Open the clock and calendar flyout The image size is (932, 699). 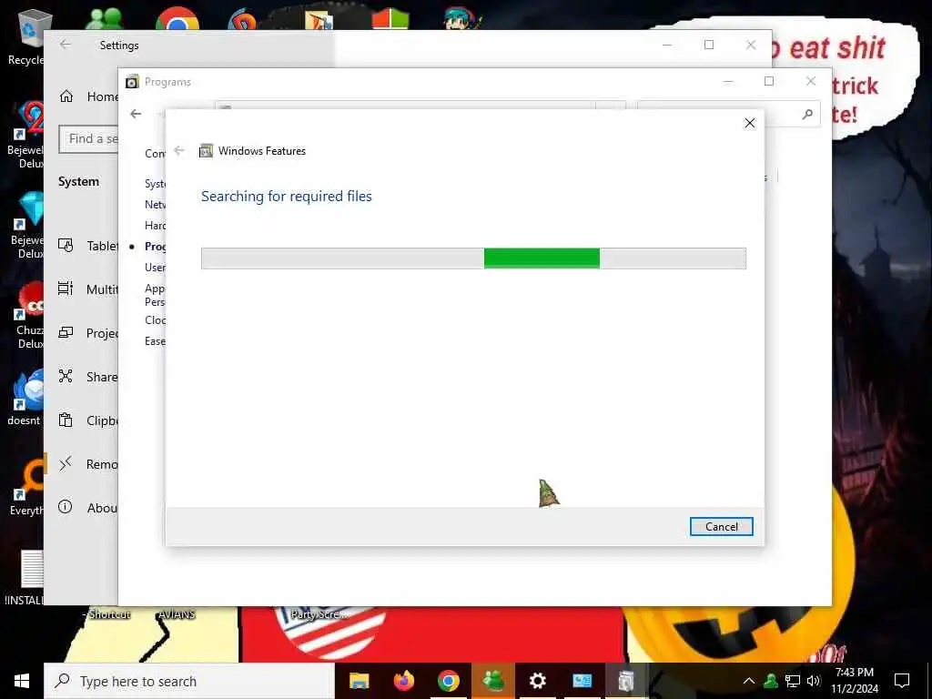[x=854, y=681]
